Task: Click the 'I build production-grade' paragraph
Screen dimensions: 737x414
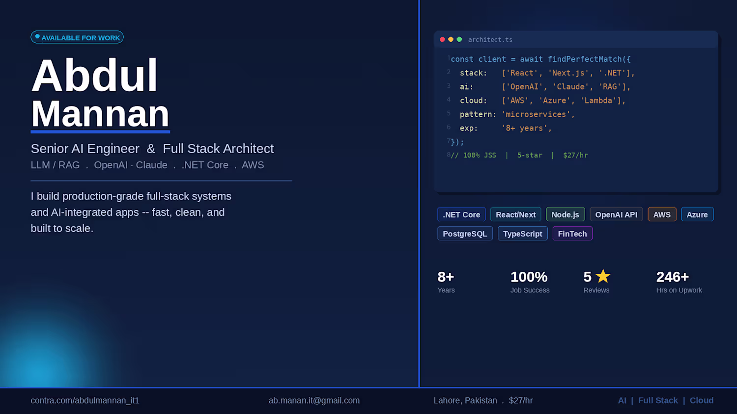Action: pyautogui.click(x=131, y=212)
